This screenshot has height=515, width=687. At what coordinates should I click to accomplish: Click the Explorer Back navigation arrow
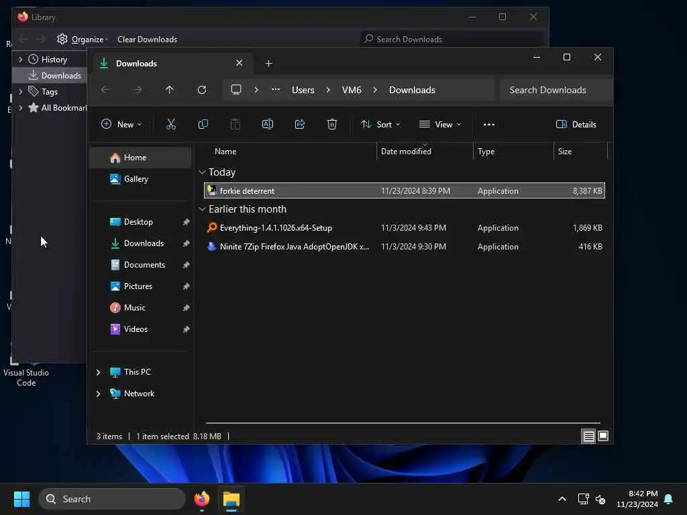(x=105, y=90)
